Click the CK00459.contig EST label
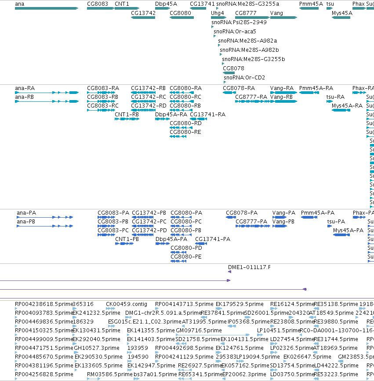Screen dimensions: 374x381 pyautogui.click(x=126, y=304)
